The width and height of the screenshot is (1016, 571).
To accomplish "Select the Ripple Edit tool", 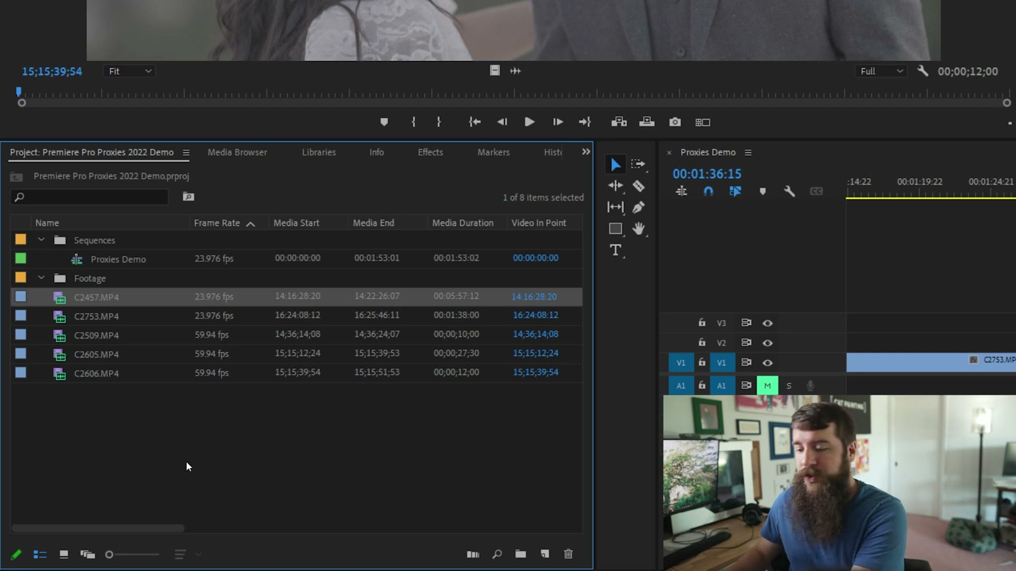I will [x=615, y=186].
